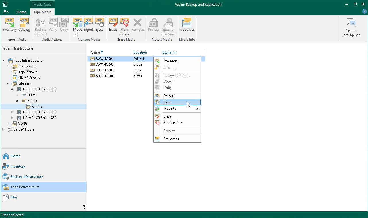Click the Backup Infrastructure view icon
Image resolution: width=368 pixels, height=218 pixels.
(x=6, y=177)
